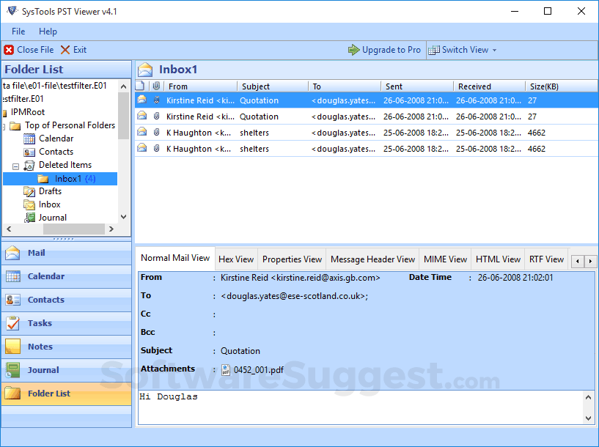Collapse the Deleted Items tree node
This screenshot has height=447, width=599.
(15, 166)
